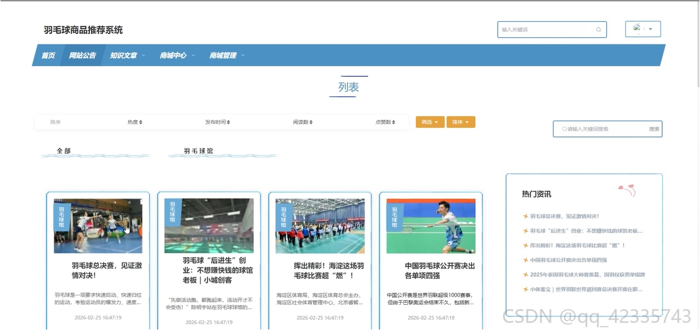Open the thumbnail of the 海淀 match card

(x=320, y=226)
